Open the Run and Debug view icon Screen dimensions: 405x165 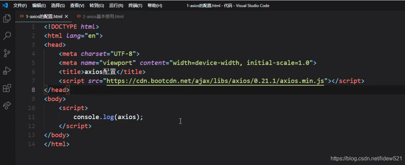[x=7, y=70]
